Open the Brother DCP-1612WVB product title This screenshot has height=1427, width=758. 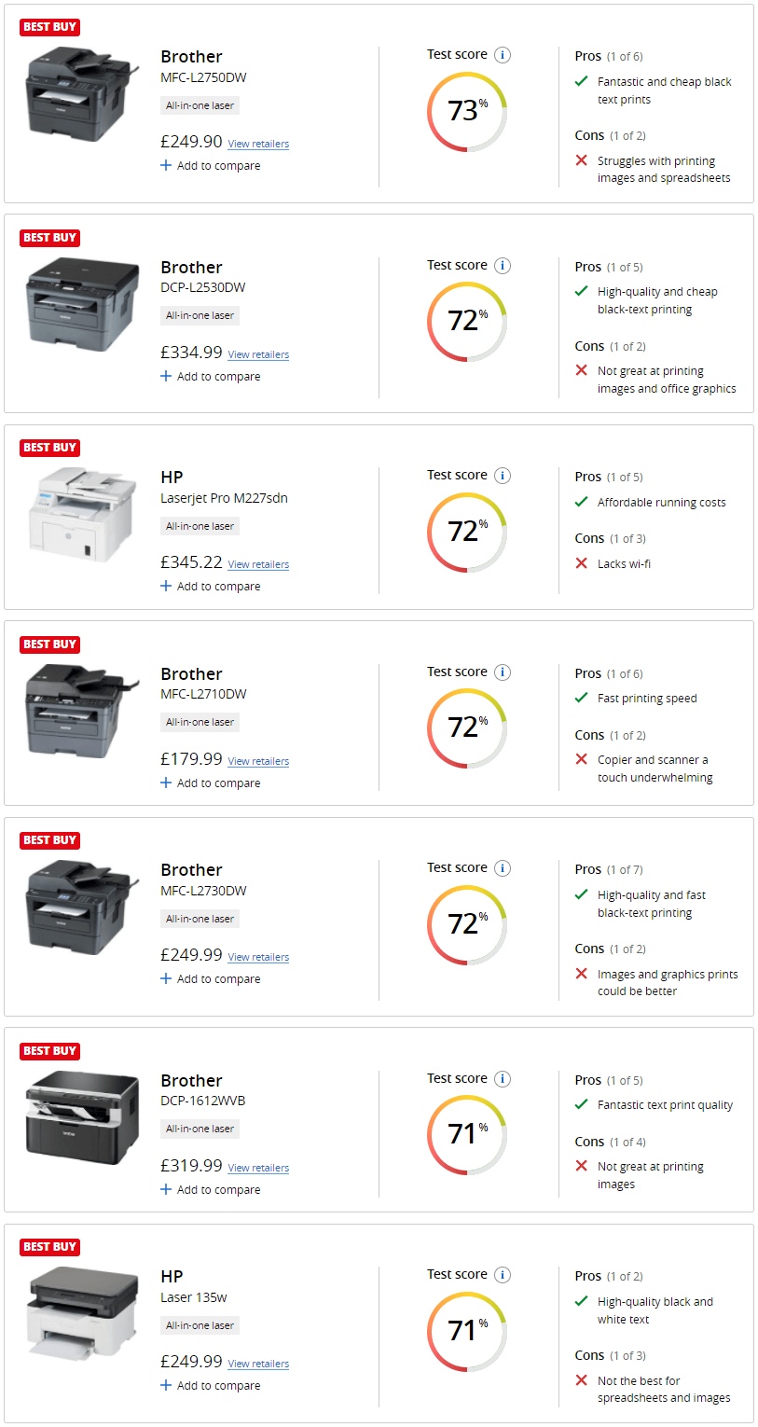(x=191, y=1081)
